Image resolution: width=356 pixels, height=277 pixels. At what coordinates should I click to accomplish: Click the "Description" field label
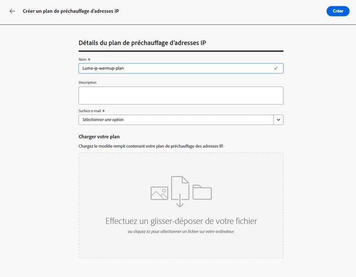pos(88,82)
